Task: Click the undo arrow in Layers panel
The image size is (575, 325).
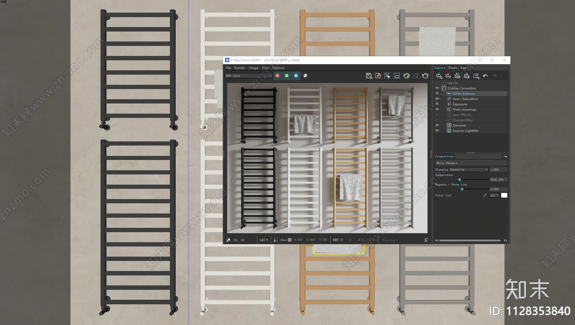Action: pyautogui.click(x=486, y=76)
